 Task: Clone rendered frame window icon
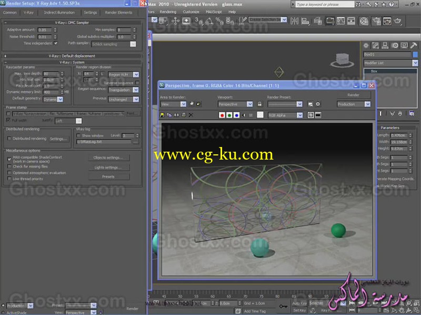176,115
